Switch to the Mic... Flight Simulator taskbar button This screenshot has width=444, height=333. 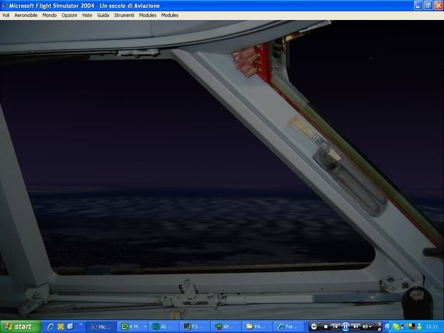click(x=100, y=327)
